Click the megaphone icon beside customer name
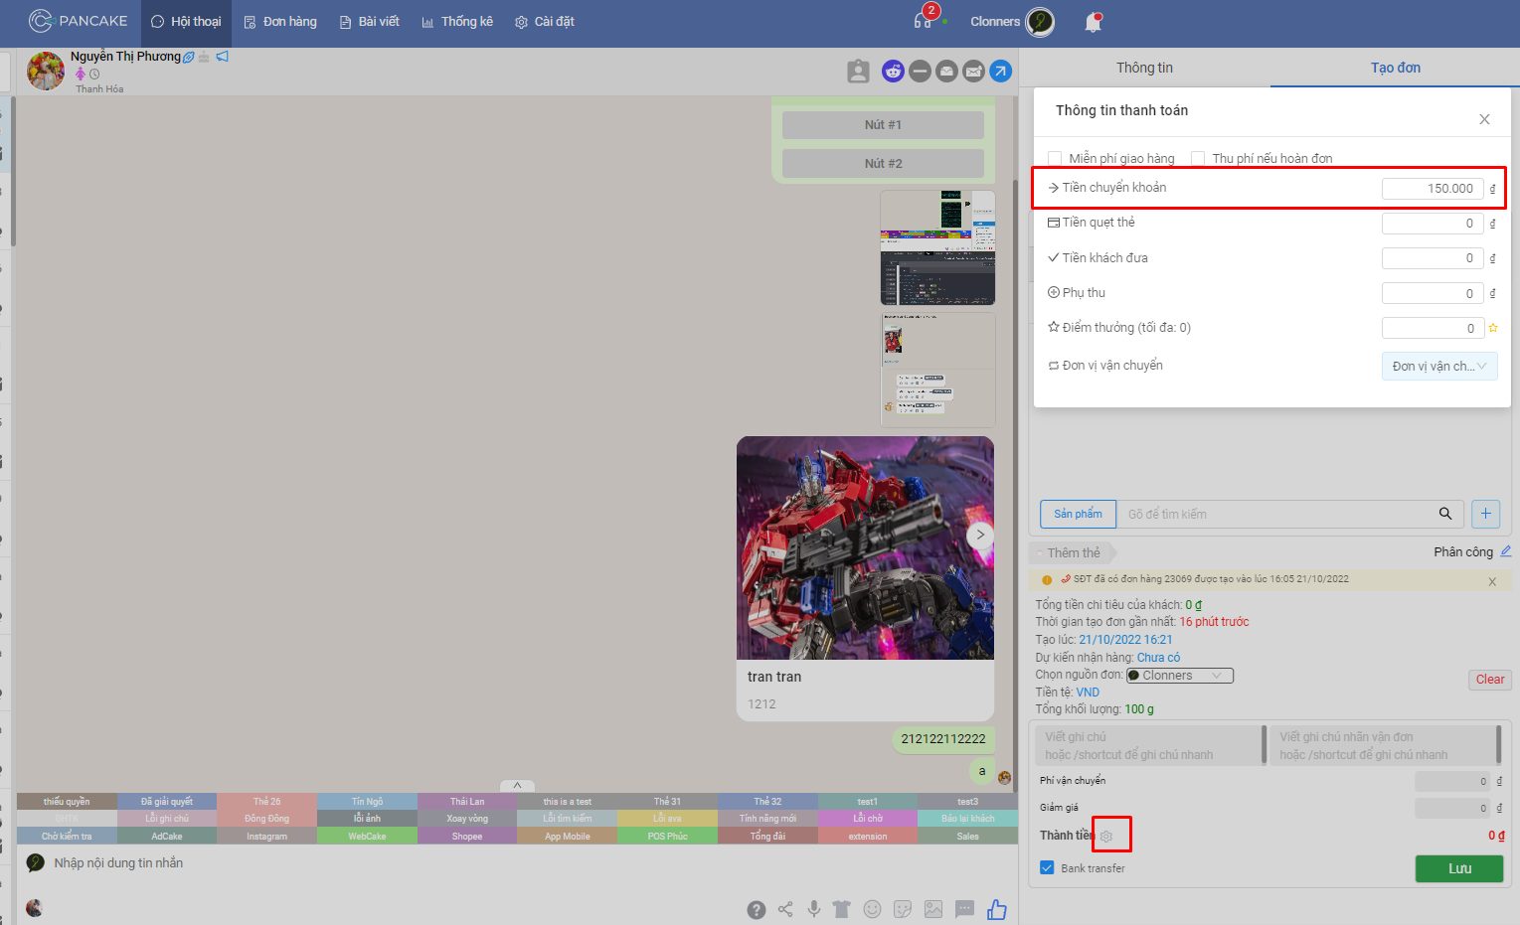Screen dimensions: 1520x925 click(x=223, y=57)
